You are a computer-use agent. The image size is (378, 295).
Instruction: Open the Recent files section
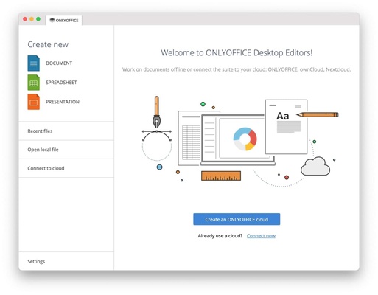[66, 131]
